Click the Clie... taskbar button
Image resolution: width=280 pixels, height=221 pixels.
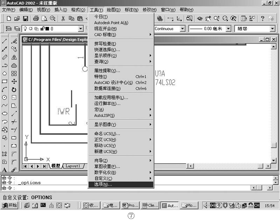150,206
